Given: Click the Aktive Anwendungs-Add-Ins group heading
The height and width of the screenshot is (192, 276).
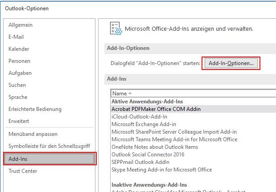Looking at the screenshot, I should point(147,102).
